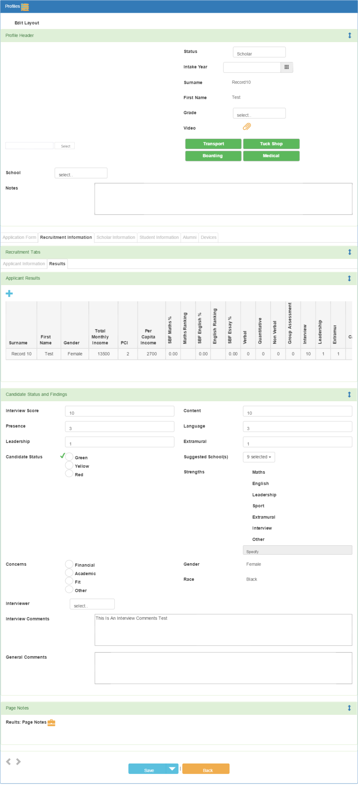Viewport: 358px width, 790px height.
Task: Click Edit Layout link
Action: (27, 23)
